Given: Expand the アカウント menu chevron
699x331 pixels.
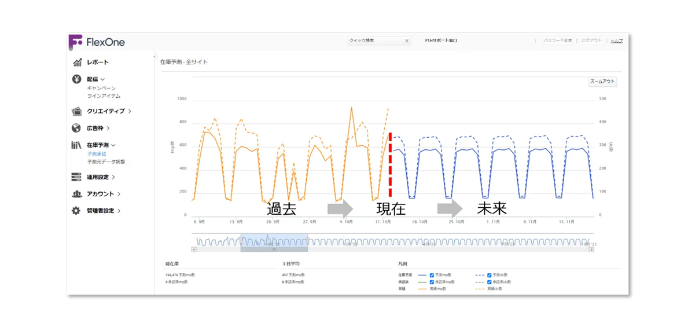Looking at the screenshot, I should click(119, 194).
